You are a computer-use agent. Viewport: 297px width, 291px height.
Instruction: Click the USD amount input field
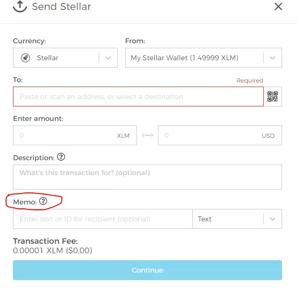[220, 135]
